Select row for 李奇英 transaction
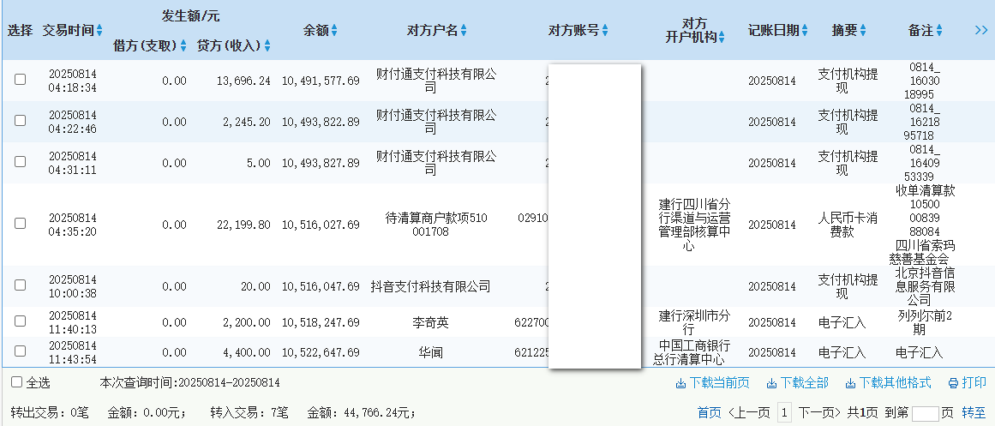Image resolution: width=995 pixels, height=426 pixels. click(x=21, y=321)
